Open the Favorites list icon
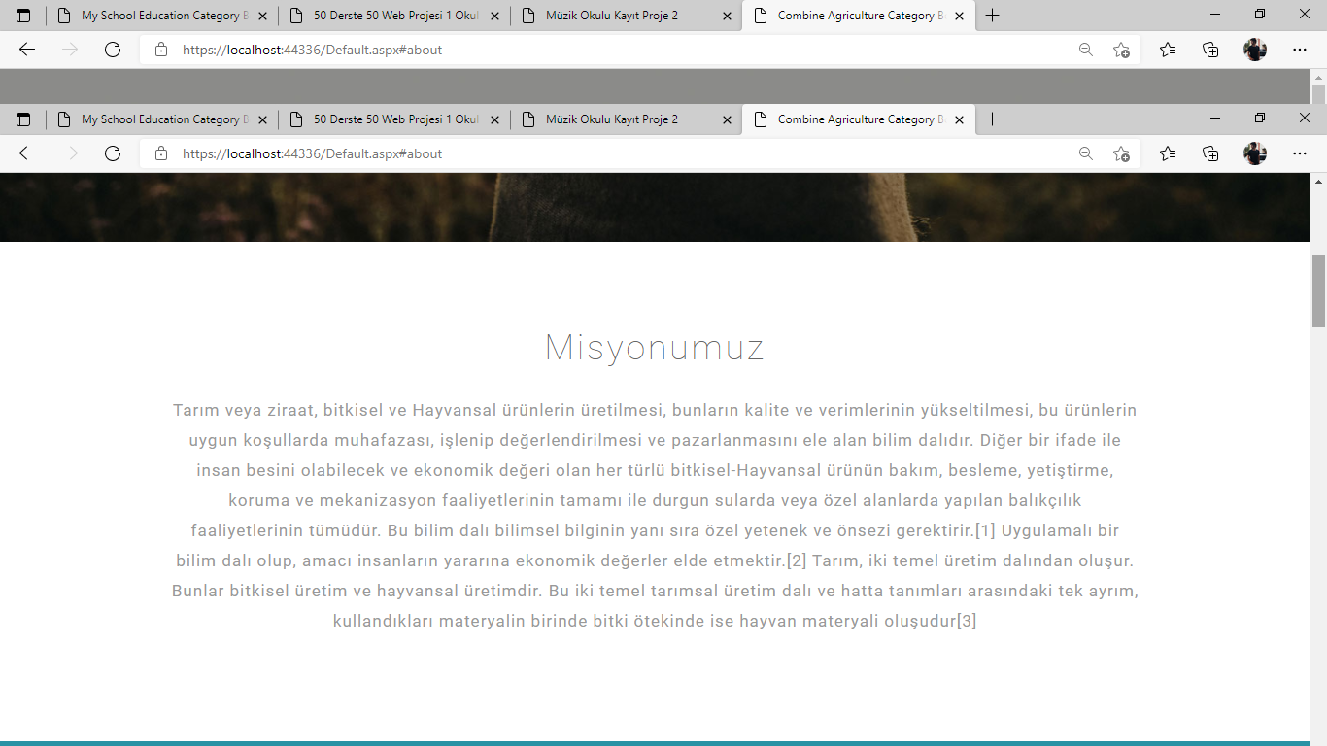Viewport: 1327px width, 746px height. coord(1167,153)
